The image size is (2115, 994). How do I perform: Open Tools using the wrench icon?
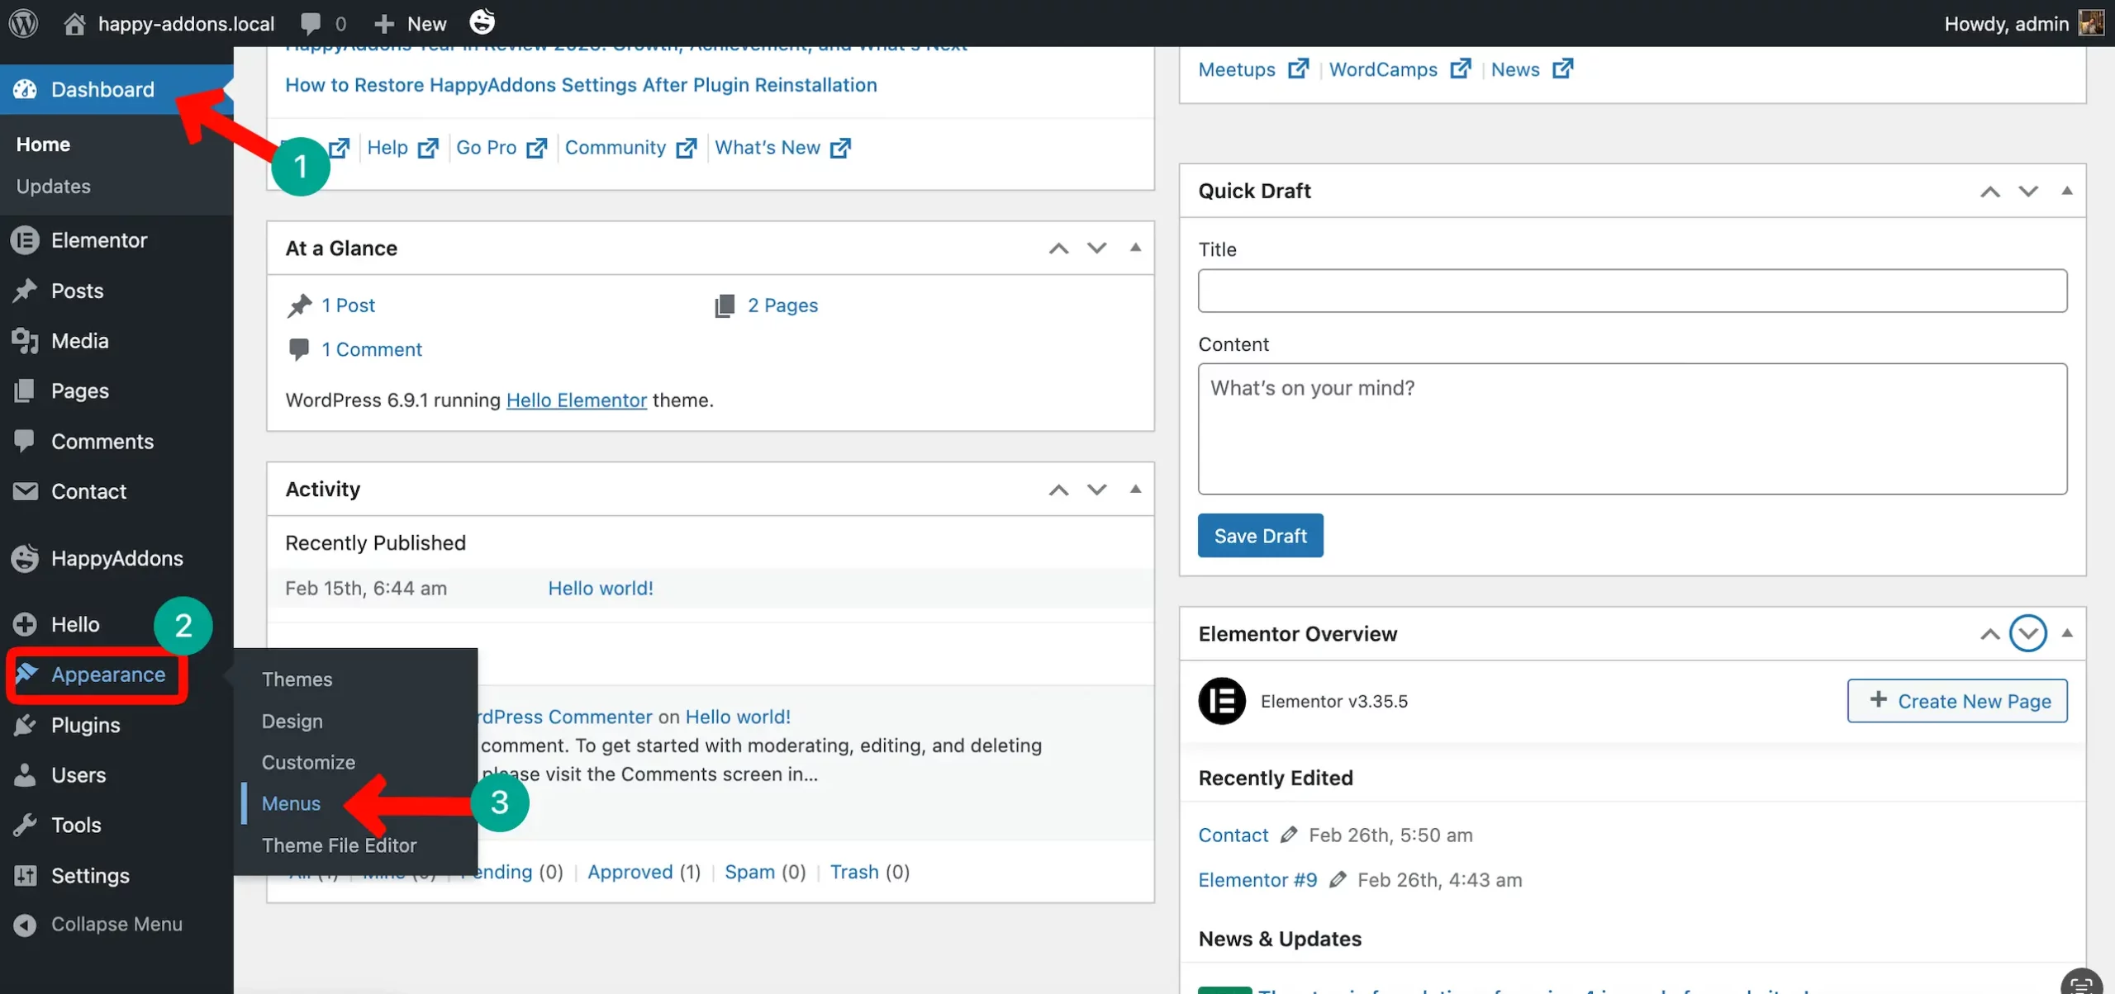click(25, 824)
